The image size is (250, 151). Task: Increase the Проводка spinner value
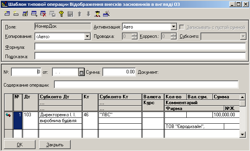[x=134, y=35]
